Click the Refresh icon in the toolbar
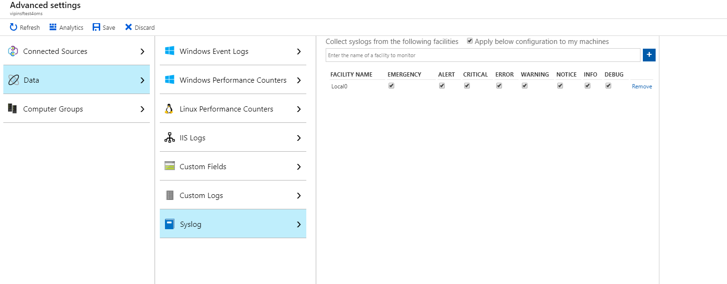Image resolution: width=727 pixels, height=284 pixels. tap(12, 27)
